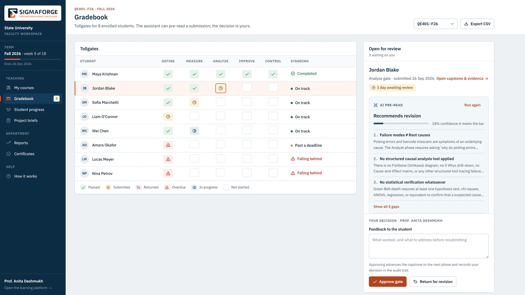Open Project briefs page
The image size is (525, 295).
(33, 121)
